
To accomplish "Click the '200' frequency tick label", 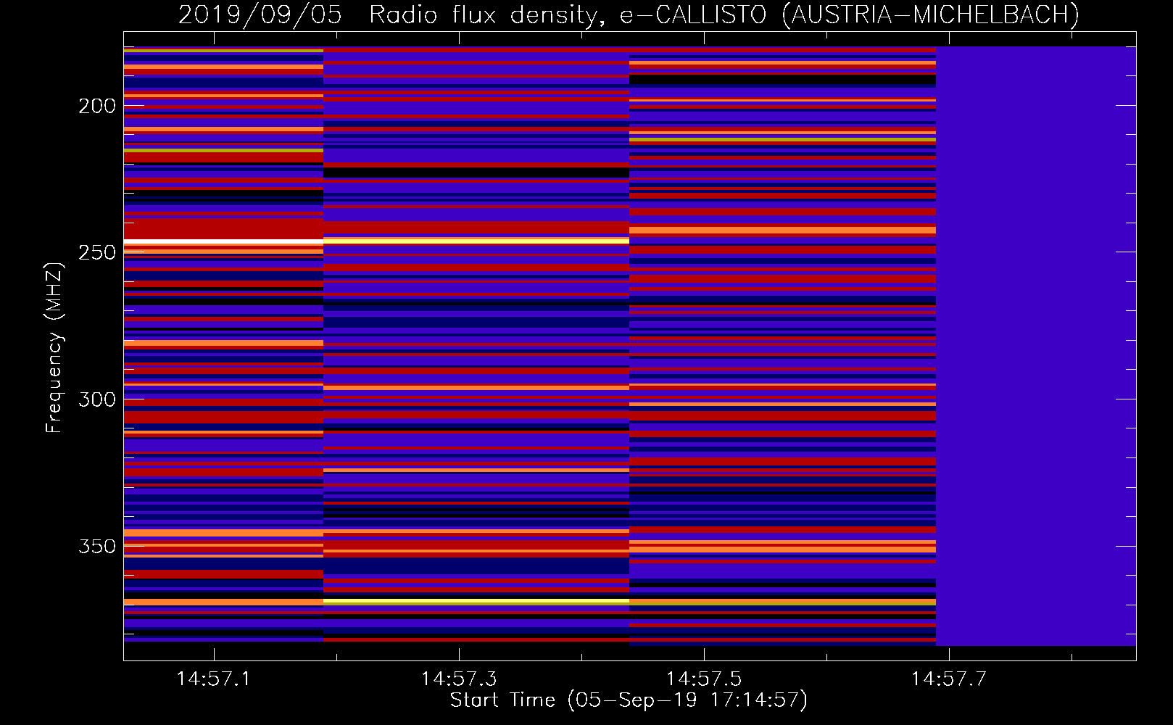I will click(97, 107).
